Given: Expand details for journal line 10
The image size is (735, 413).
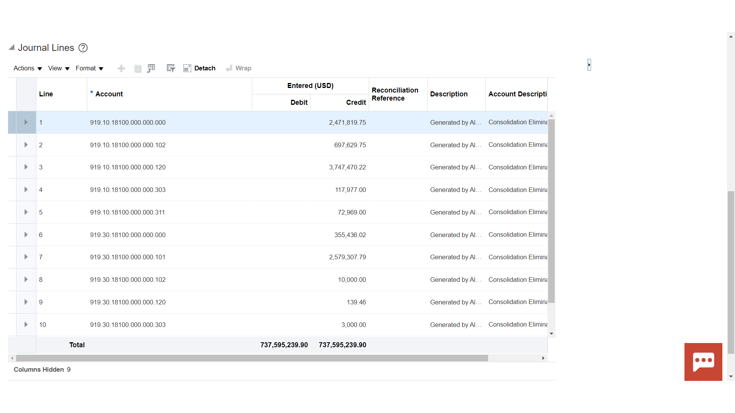Looking at the screenshot, I should (x=26, y=325).
